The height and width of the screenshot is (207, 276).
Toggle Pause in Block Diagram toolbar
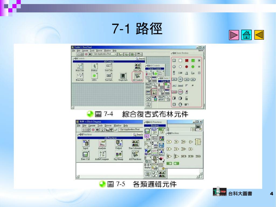(97, 130)
